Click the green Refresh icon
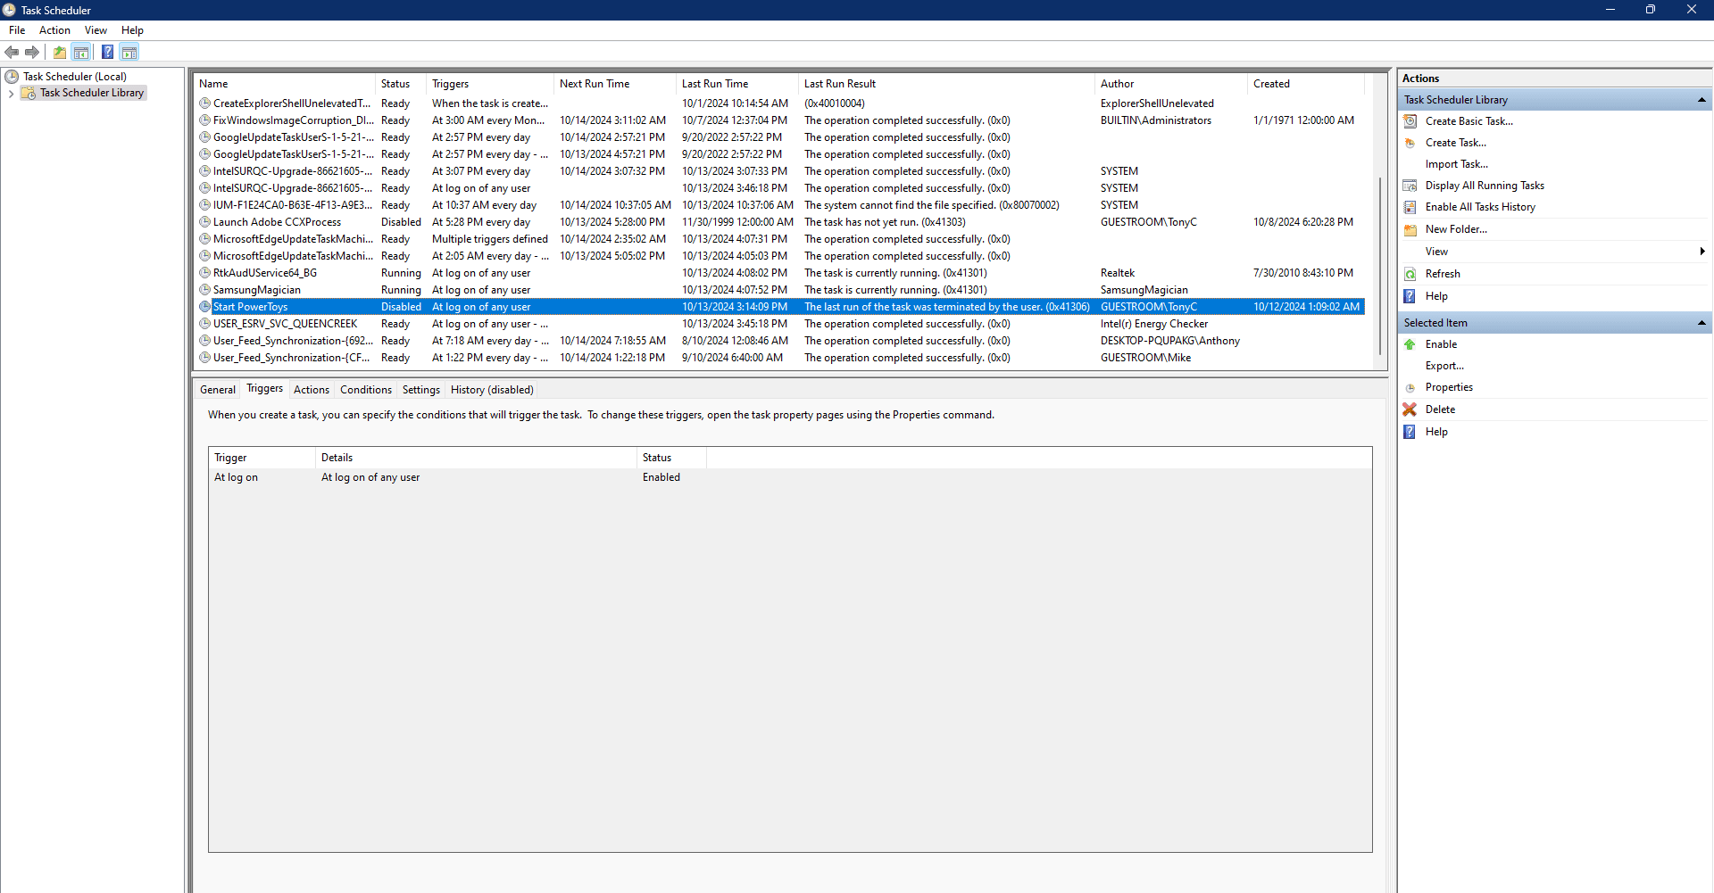This screenshot has width=1714, height=893. 1410,274
